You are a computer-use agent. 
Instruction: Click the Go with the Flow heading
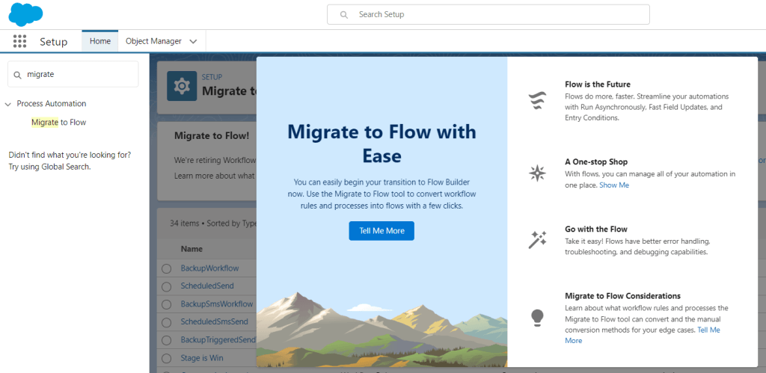coord(596,229)
